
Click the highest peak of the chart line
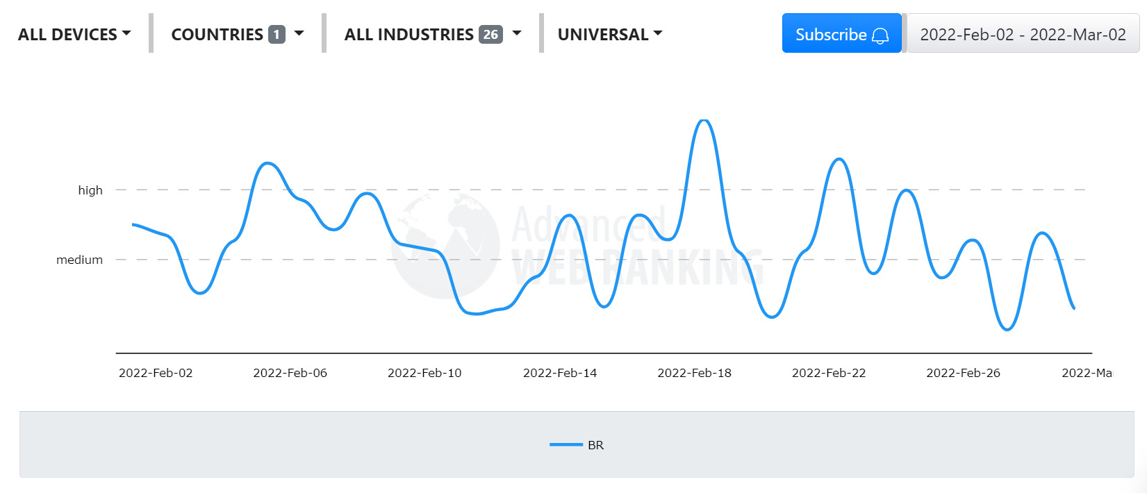704,121
